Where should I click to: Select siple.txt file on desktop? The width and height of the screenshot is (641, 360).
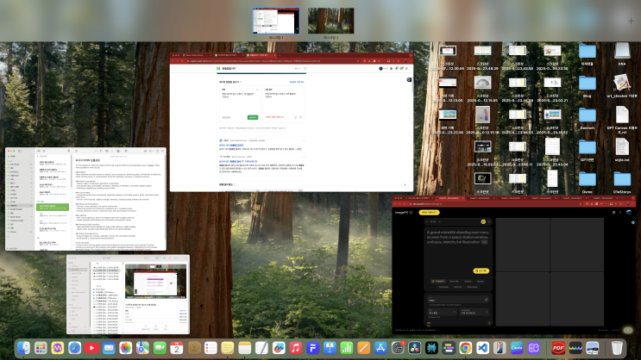click(622, 150)
